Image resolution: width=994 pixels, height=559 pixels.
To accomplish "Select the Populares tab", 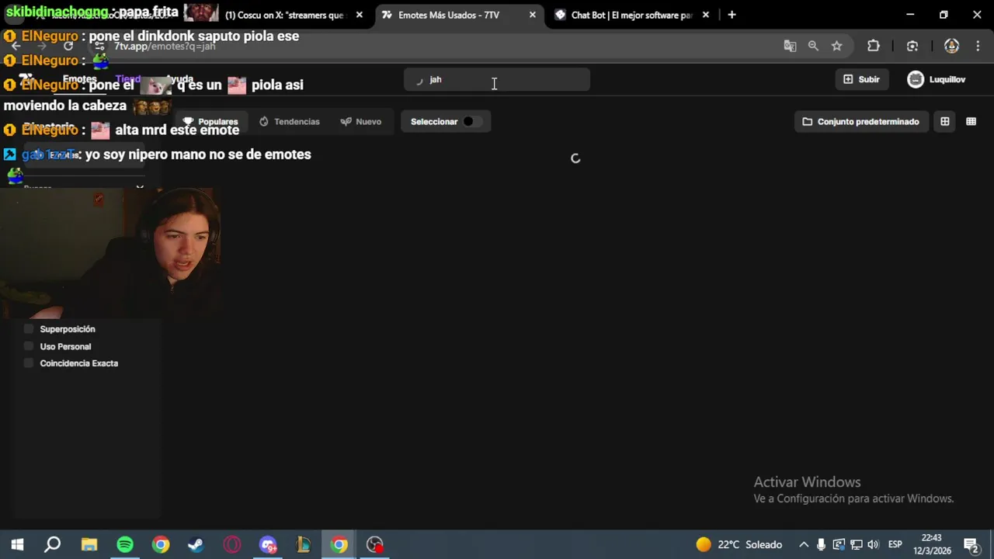I will [x=210, y=121].
